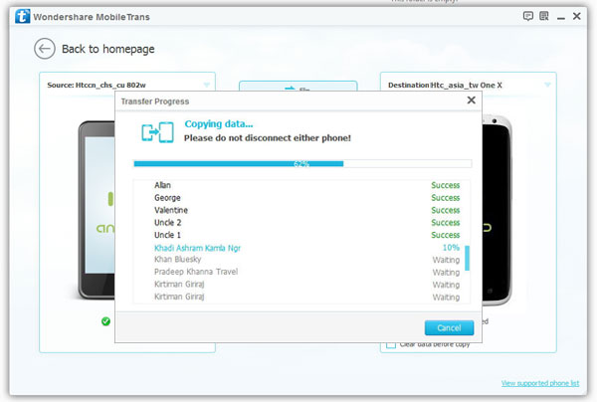This screenshot has width=597, height=402.
Task: Minimize the MobileTrans window
Action: (561, 18)
